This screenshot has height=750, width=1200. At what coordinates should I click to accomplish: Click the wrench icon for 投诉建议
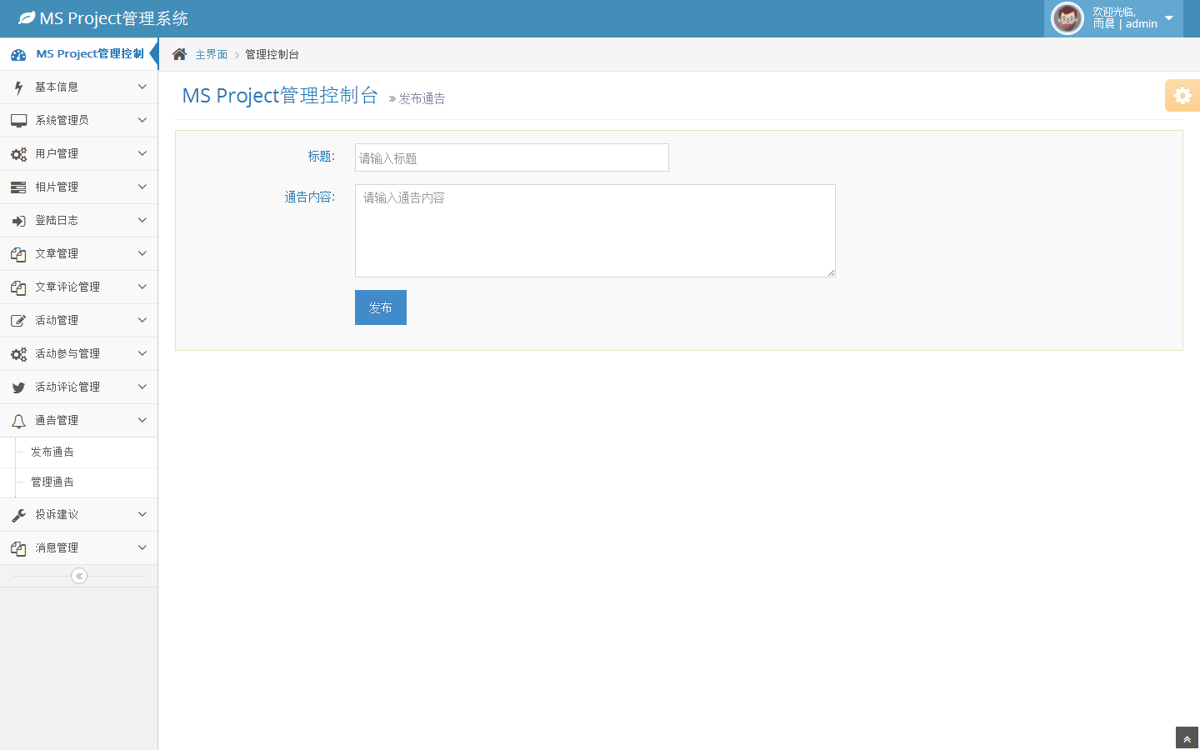tap(18, 515)
